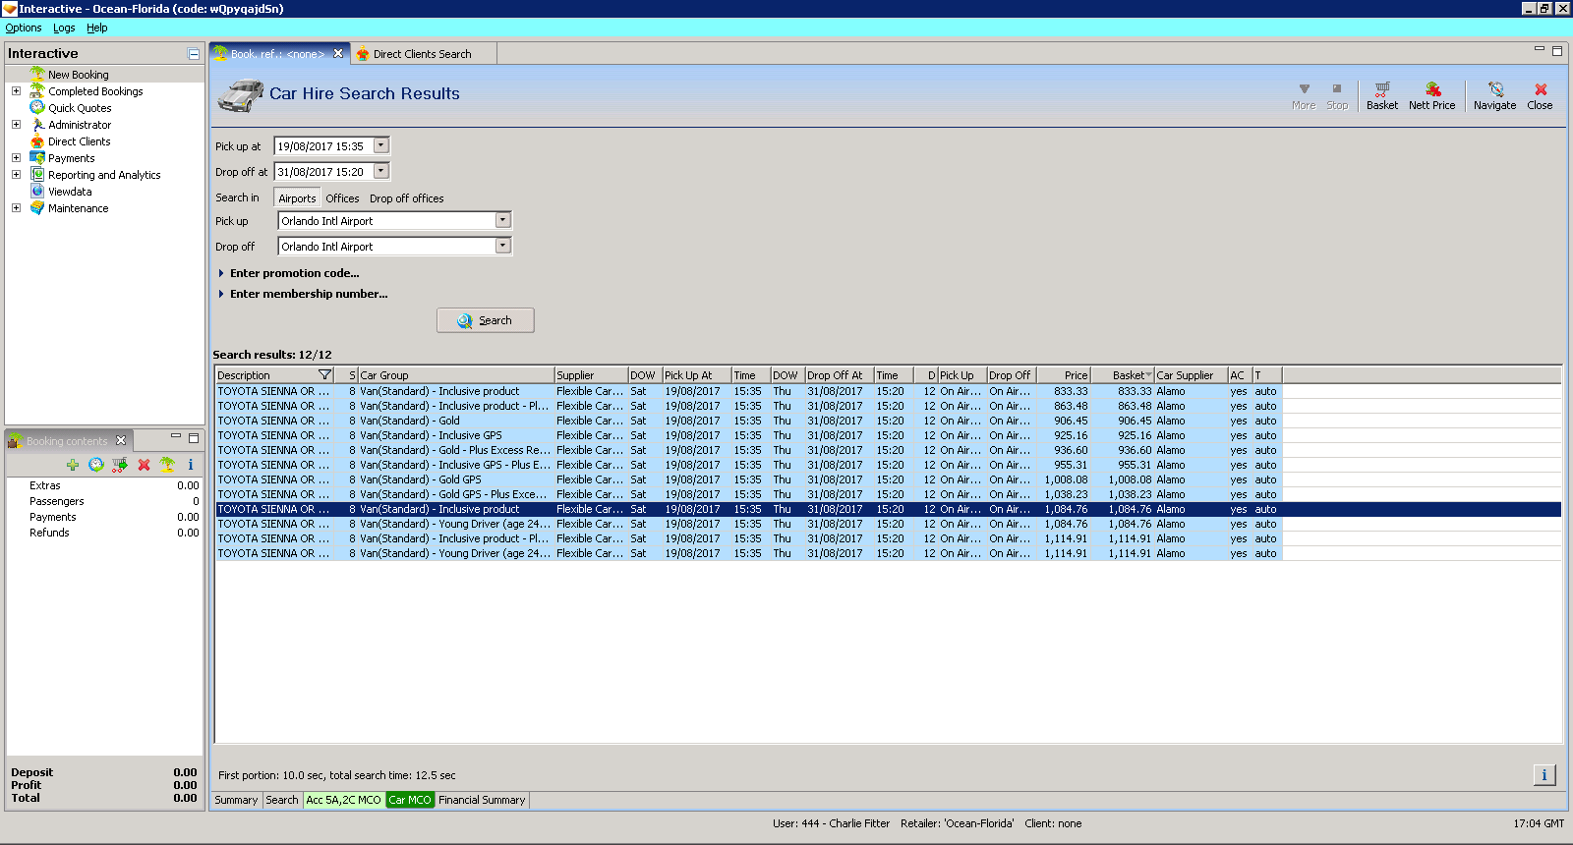
Task: Click the cart with green arrow icon
Action: [120, 465]
